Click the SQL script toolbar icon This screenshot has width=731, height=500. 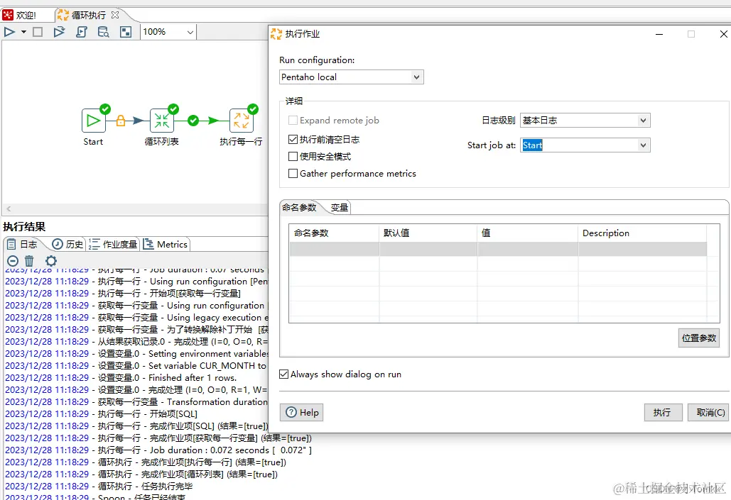point(82,32)
